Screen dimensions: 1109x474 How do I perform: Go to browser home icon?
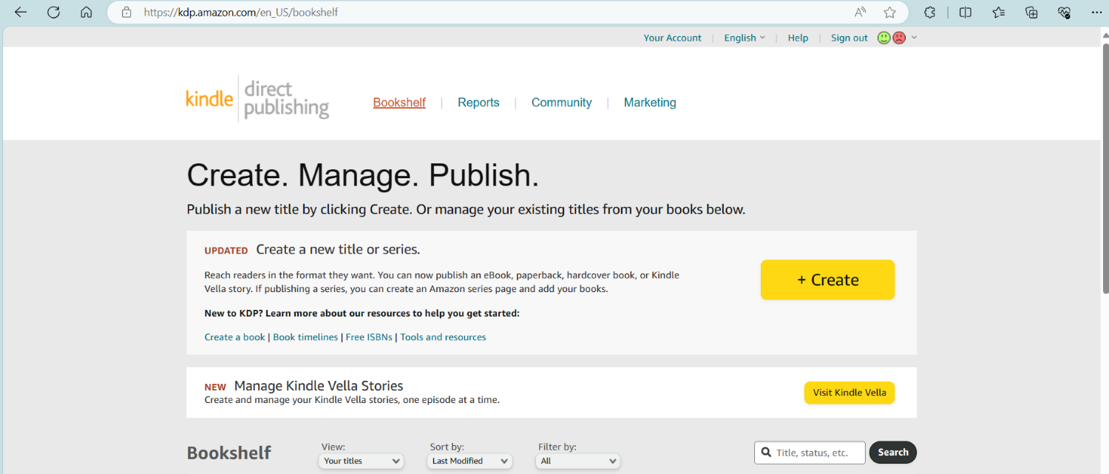(87, 13)
